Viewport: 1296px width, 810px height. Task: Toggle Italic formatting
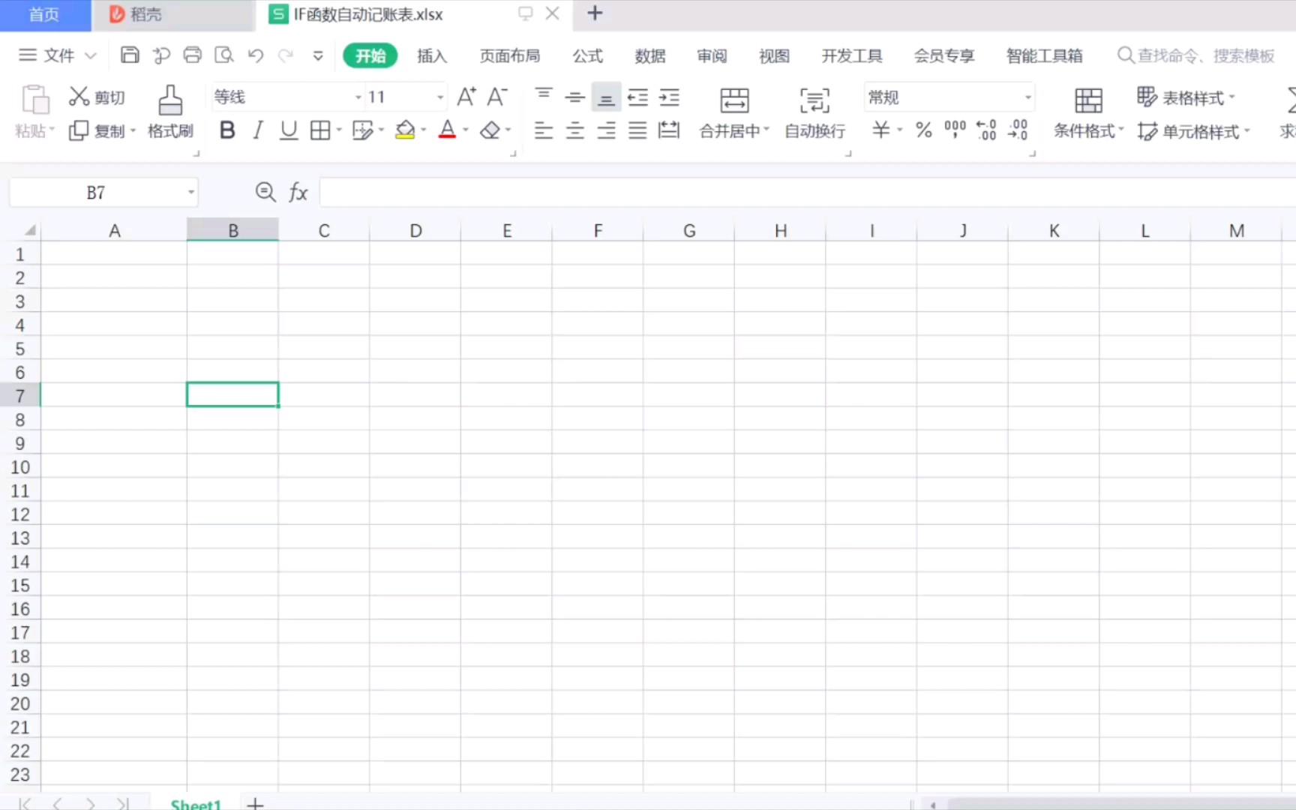(257, 130)
